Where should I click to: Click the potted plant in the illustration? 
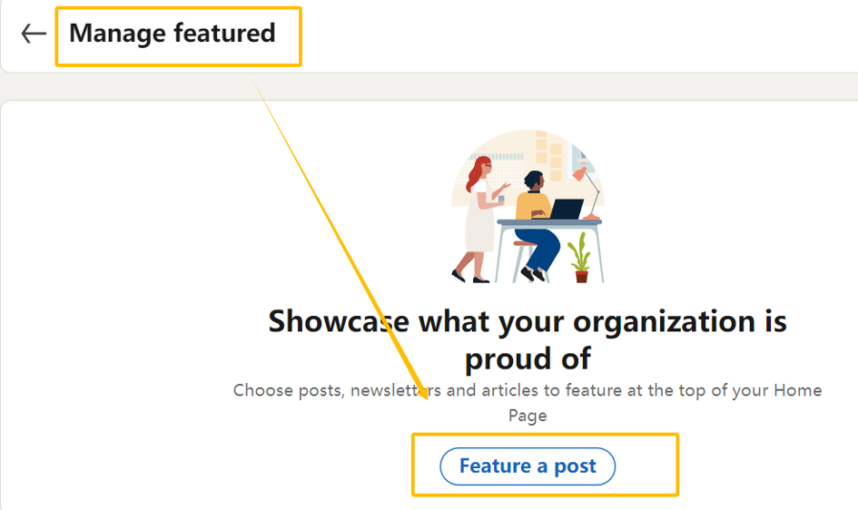(580, 258)
